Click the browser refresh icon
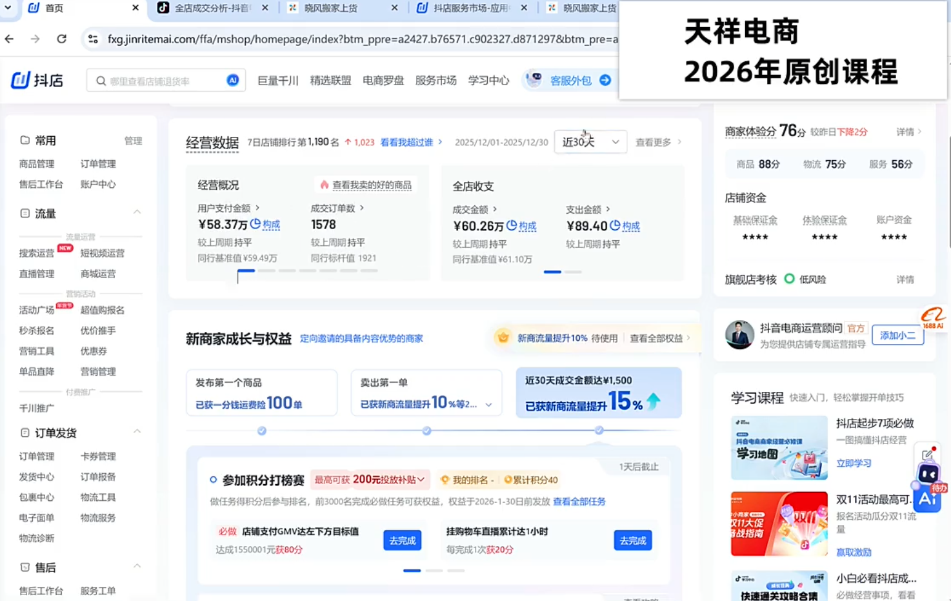Viewport: 951px width, 601px height. coord(61,39)
